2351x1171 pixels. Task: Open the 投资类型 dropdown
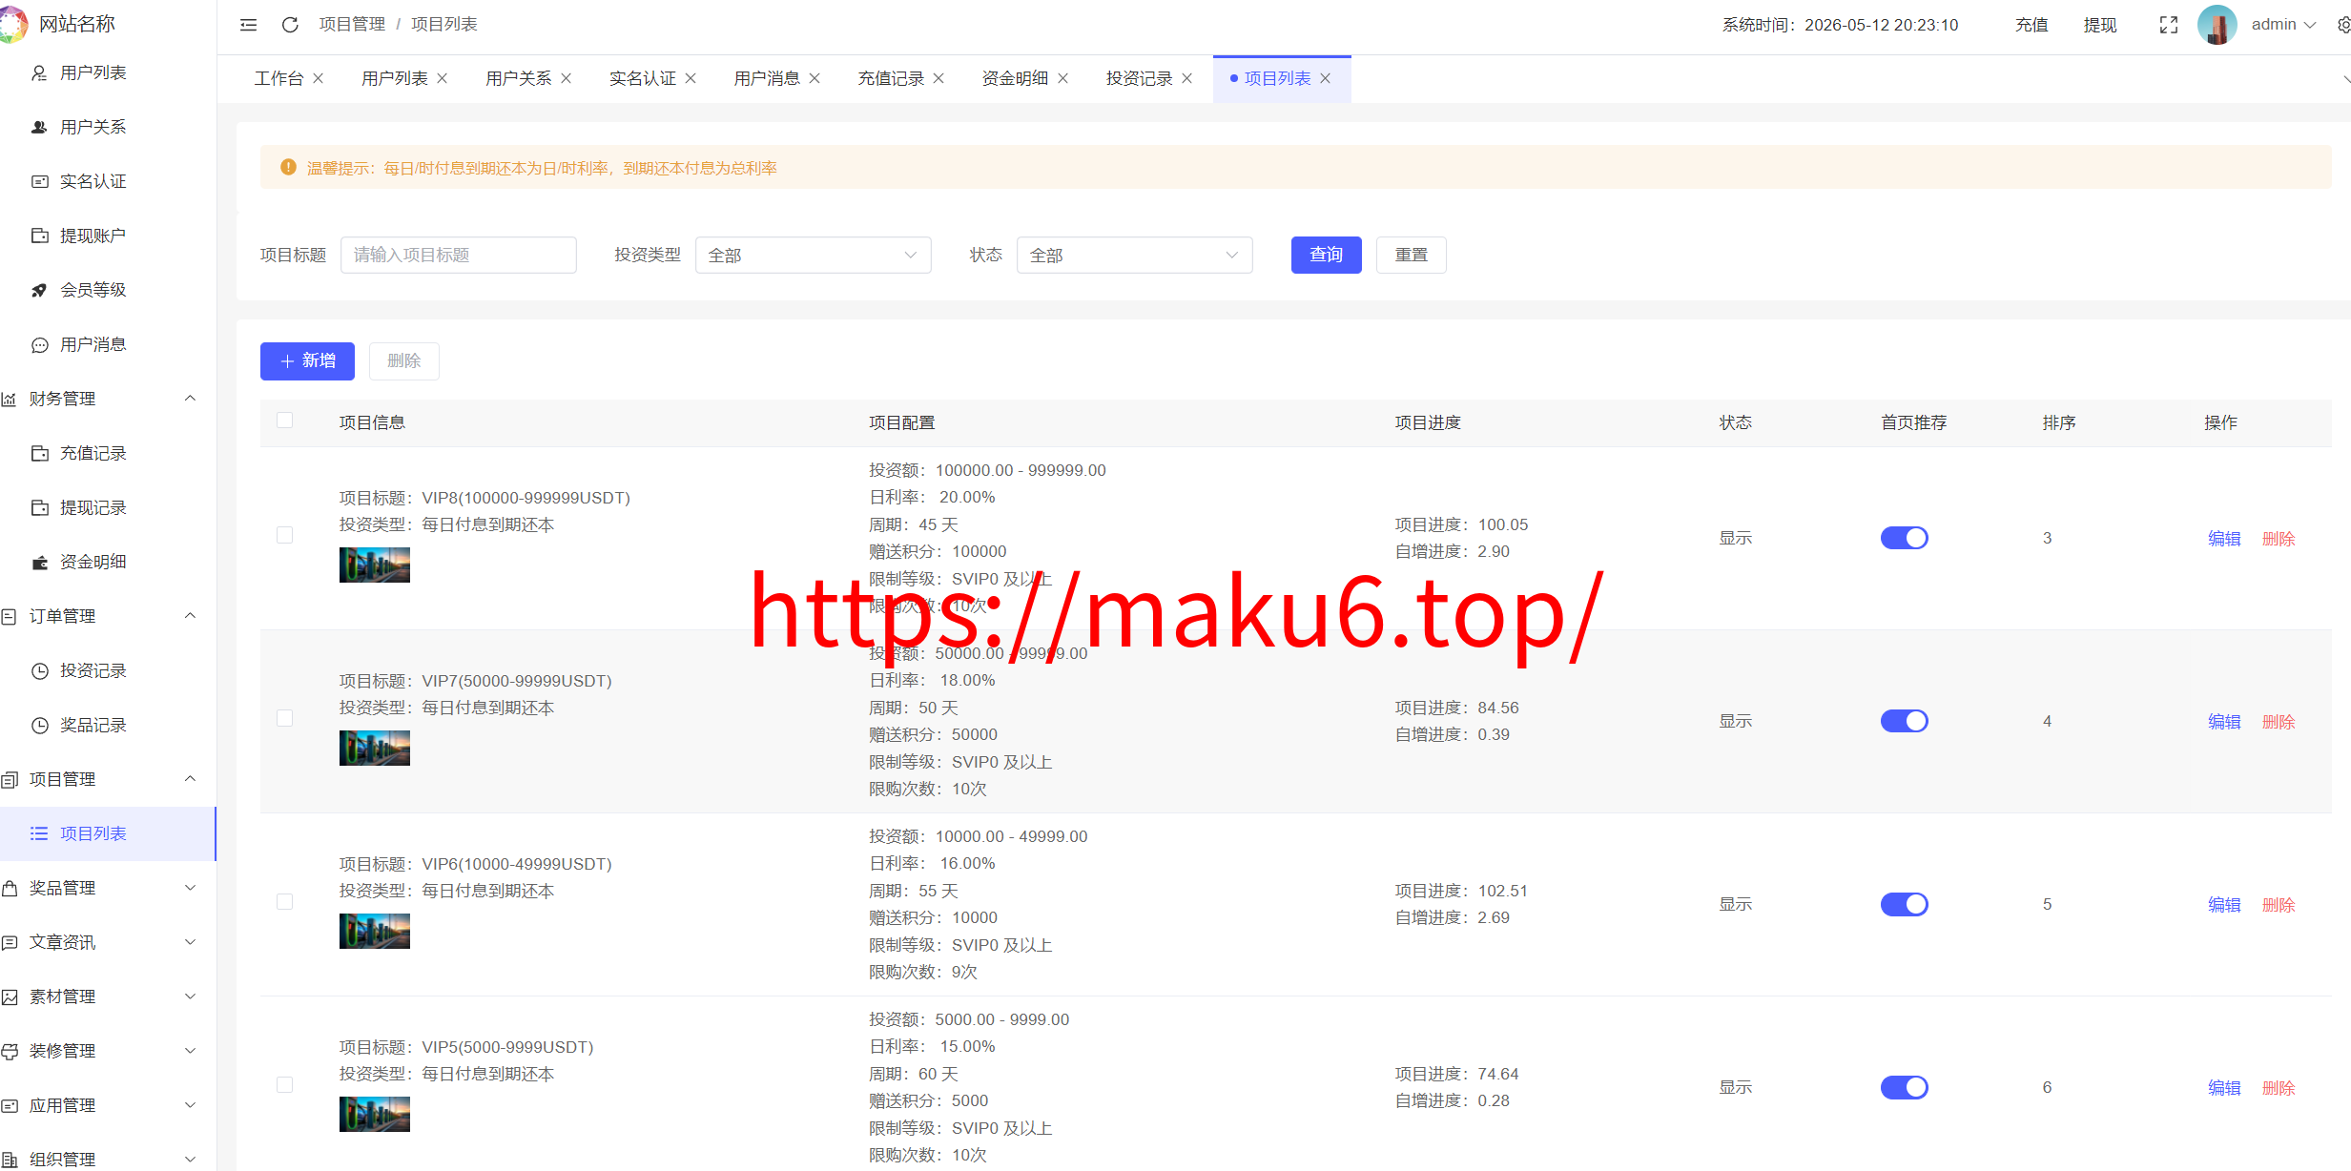pos(813,255)
